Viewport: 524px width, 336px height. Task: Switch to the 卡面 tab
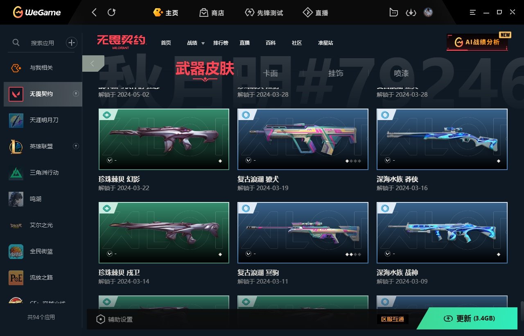click(270, 73)
